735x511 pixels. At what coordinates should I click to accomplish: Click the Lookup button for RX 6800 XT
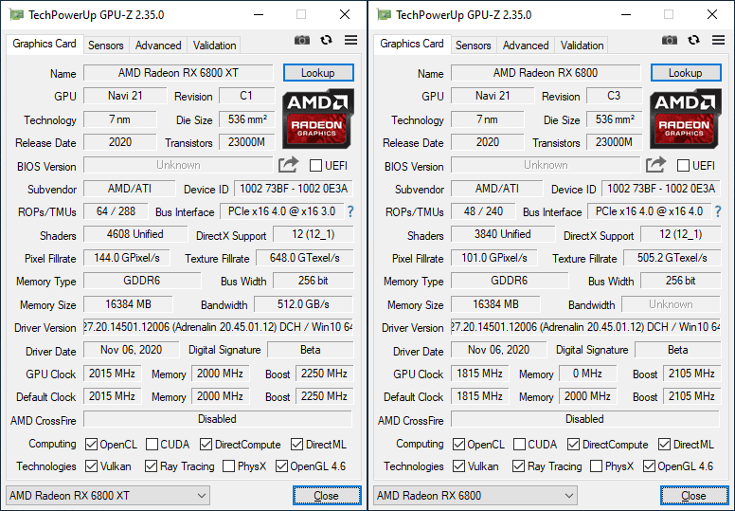(318, 73)
